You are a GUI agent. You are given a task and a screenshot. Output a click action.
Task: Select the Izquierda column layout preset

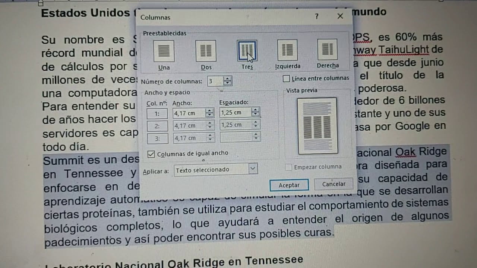[287, 51]
